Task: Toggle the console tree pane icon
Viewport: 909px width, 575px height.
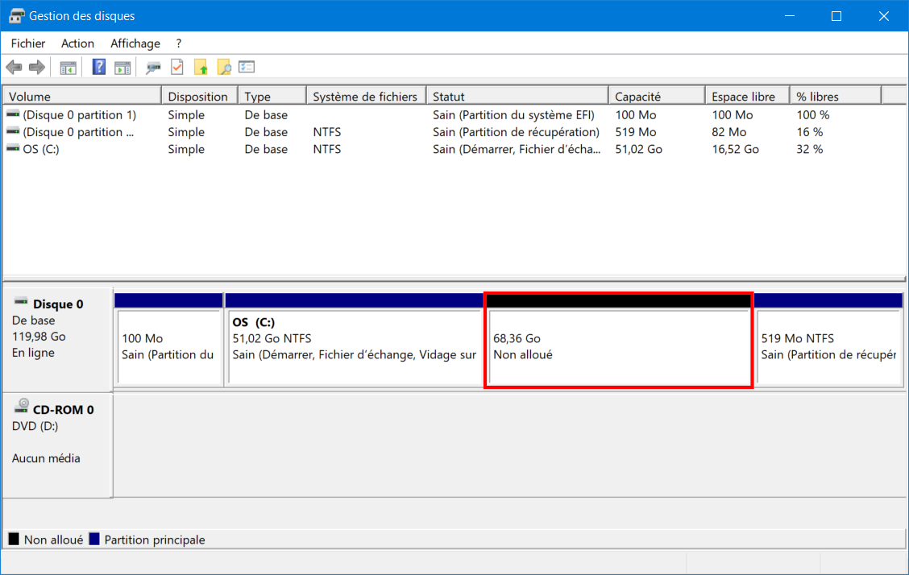Action: (x=68, y=68)
